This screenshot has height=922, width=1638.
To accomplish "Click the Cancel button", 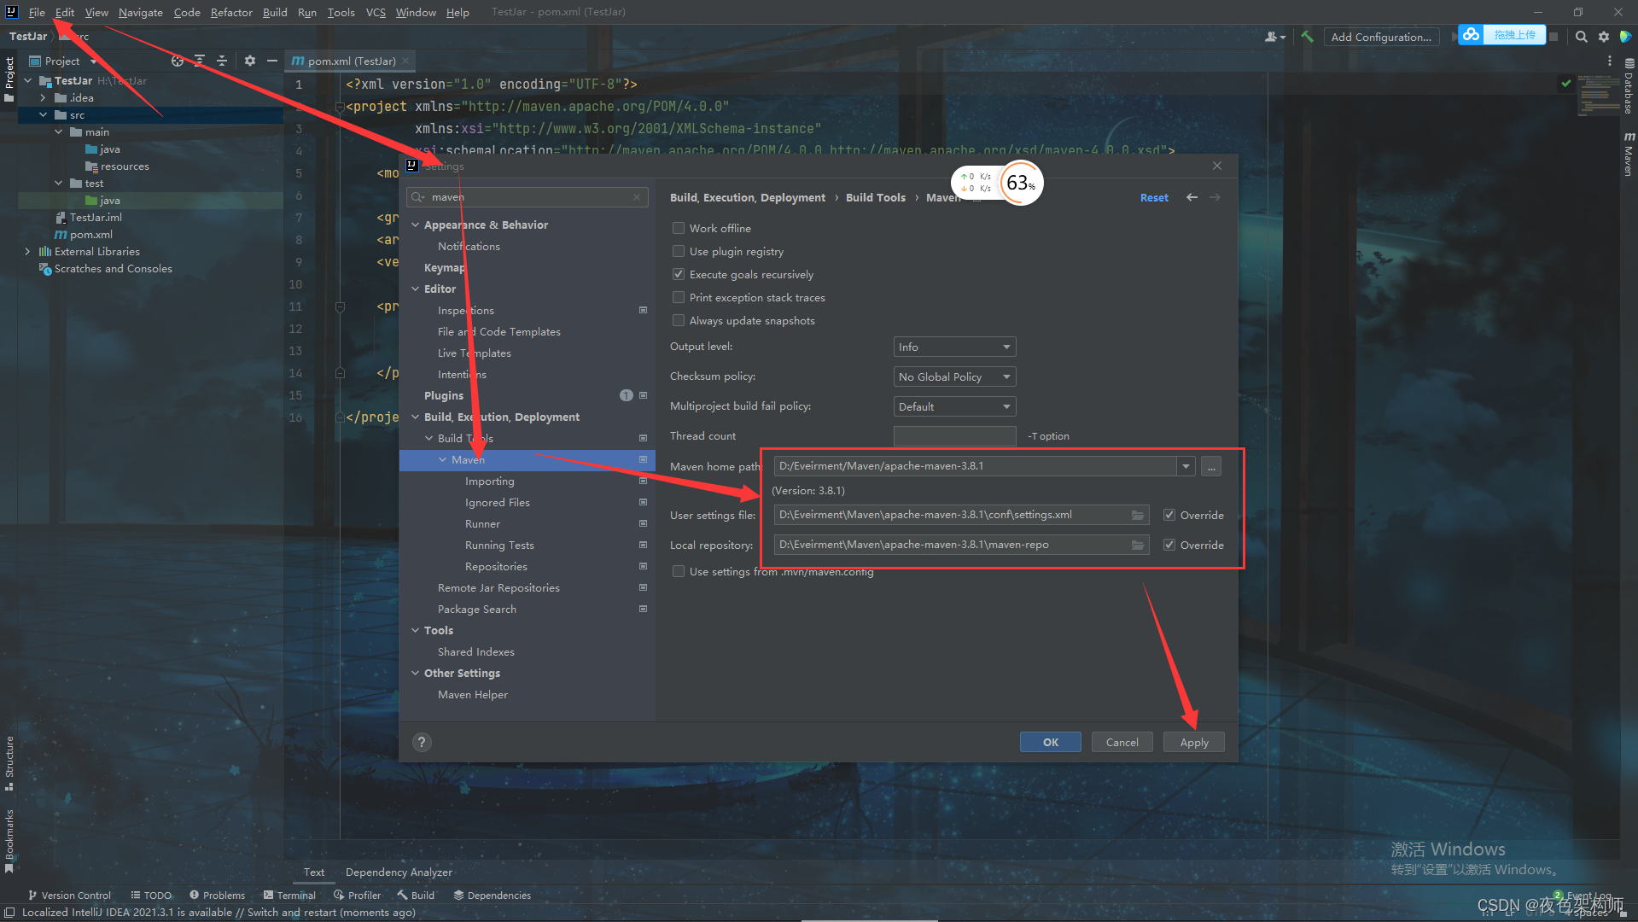I will 1122,742.
